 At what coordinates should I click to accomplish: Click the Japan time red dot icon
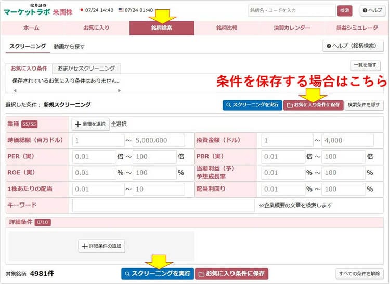(82, 10)
